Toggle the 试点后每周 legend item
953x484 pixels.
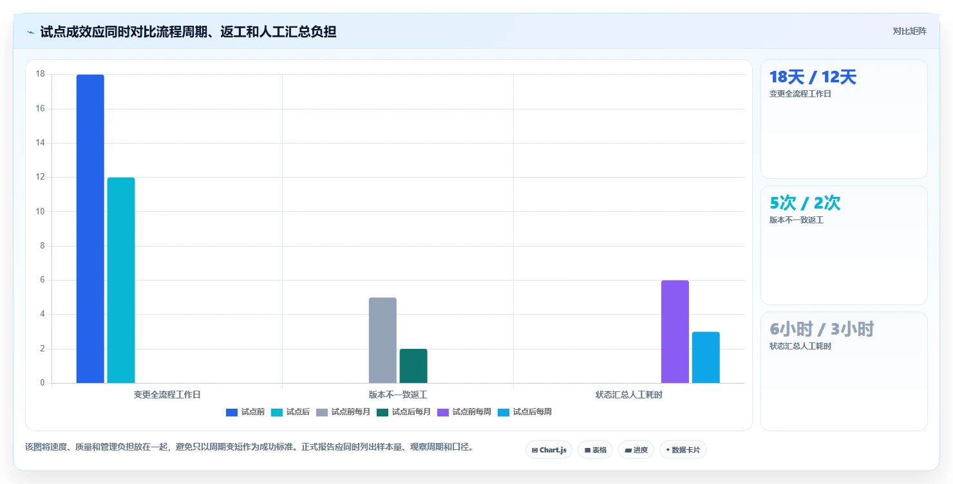[x=525, y=412]
